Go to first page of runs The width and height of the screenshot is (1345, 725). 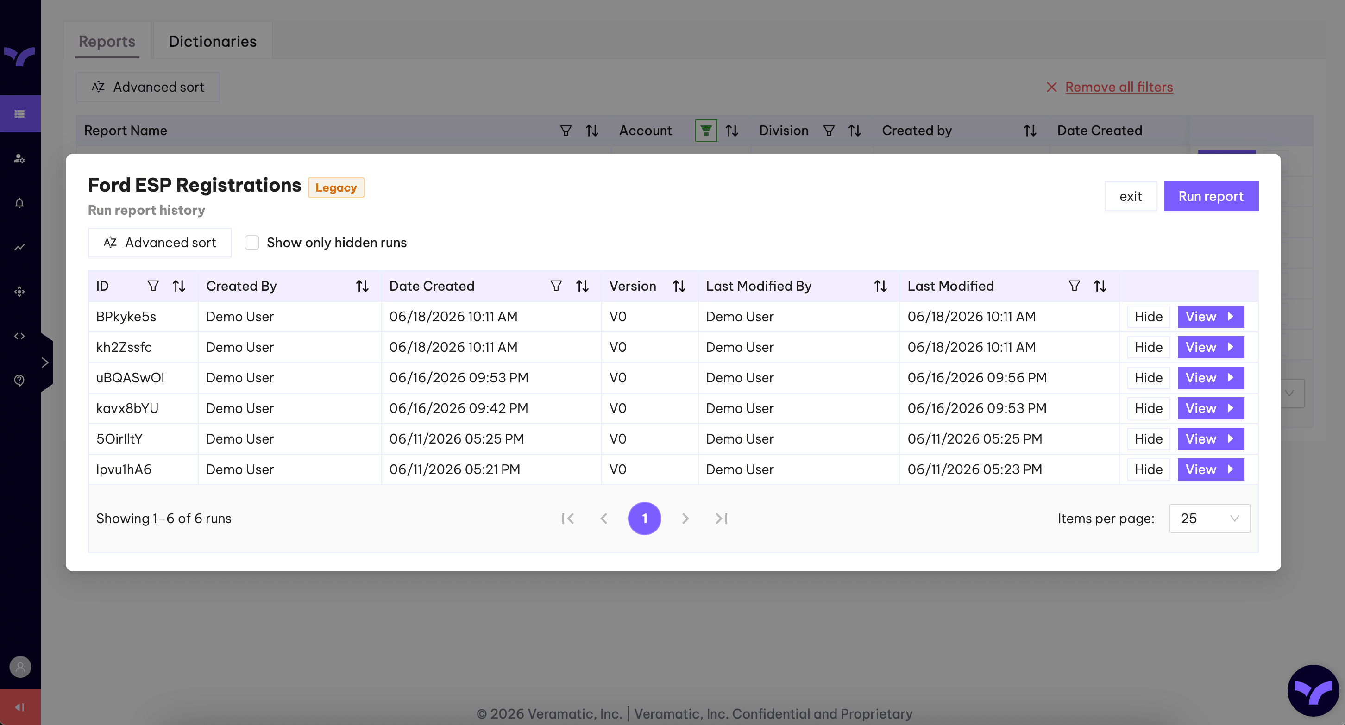[567, 519]
